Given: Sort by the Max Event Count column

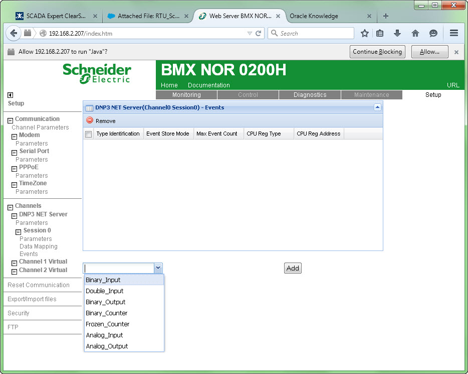Looking at the screenshot, I should click(218, 134).
